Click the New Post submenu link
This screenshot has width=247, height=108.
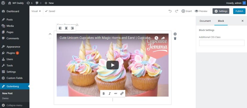tap(7, 93)
